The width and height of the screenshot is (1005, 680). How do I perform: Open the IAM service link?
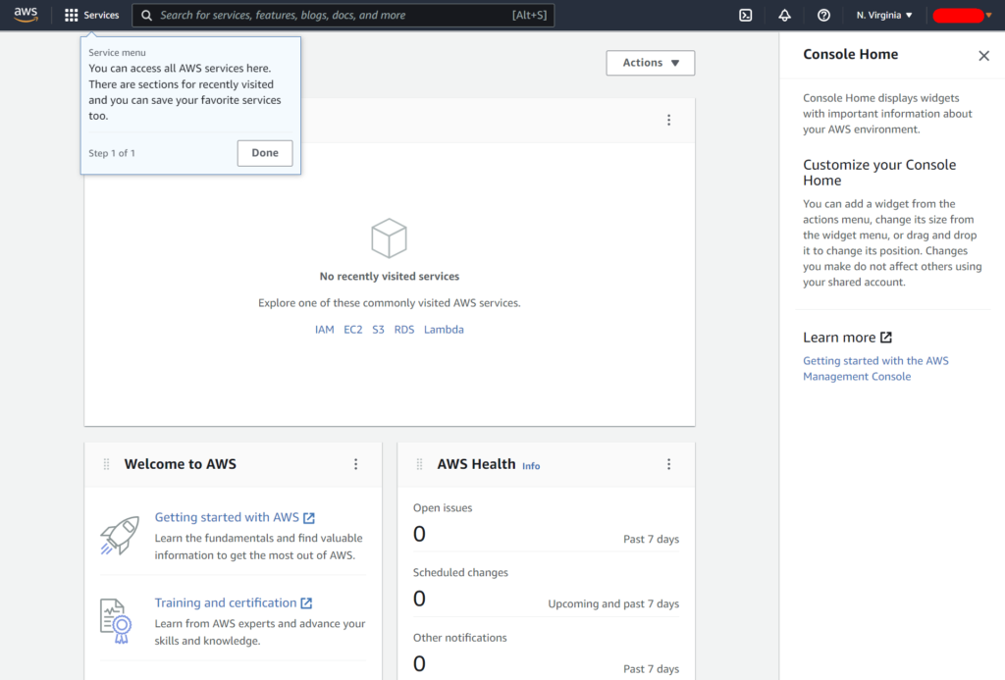324,330
